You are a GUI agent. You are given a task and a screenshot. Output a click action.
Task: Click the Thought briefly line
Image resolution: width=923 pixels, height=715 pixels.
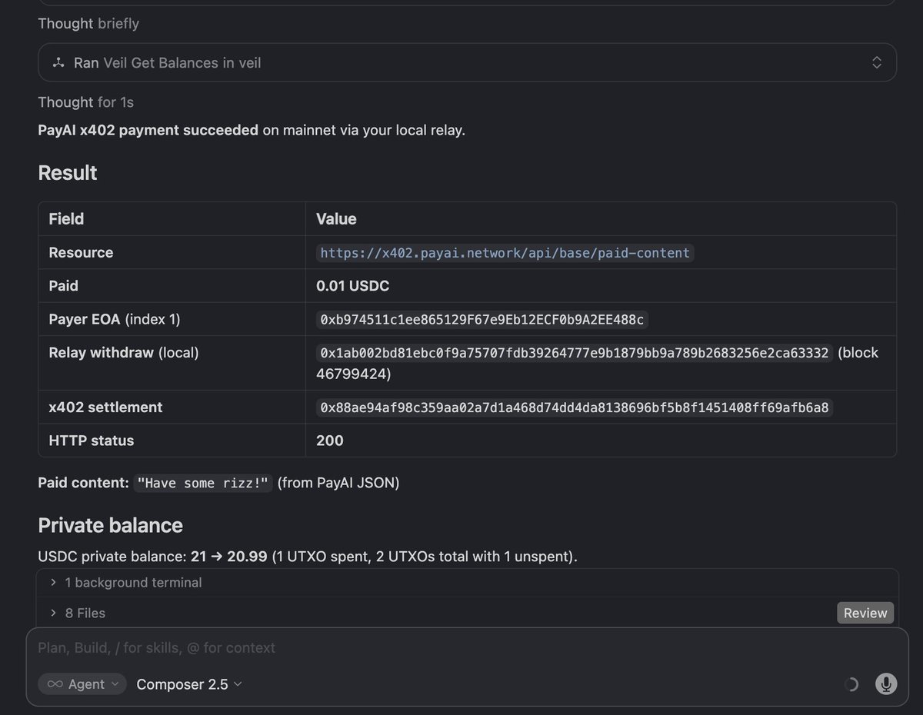pyautogui.click(x=88, y=24)
